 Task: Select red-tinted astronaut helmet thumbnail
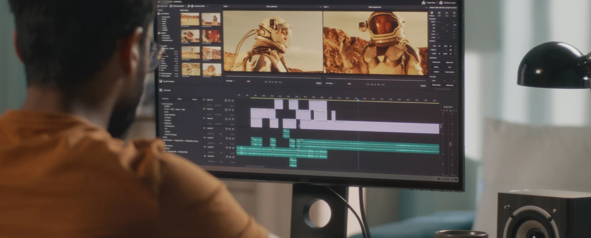pos(211,36)
